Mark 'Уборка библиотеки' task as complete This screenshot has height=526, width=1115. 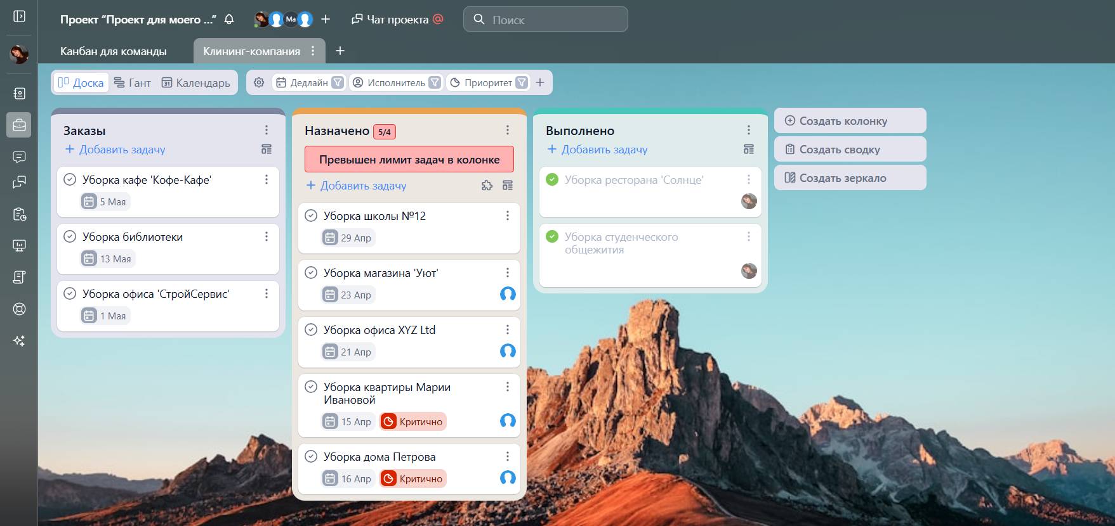tap(70, 237)
